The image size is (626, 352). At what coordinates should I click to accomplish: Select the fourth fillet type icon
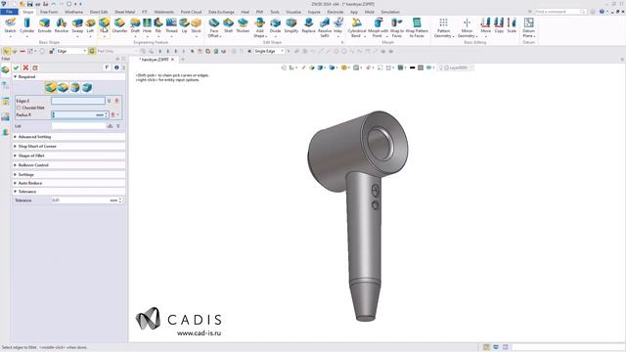(x=87, y=87)
